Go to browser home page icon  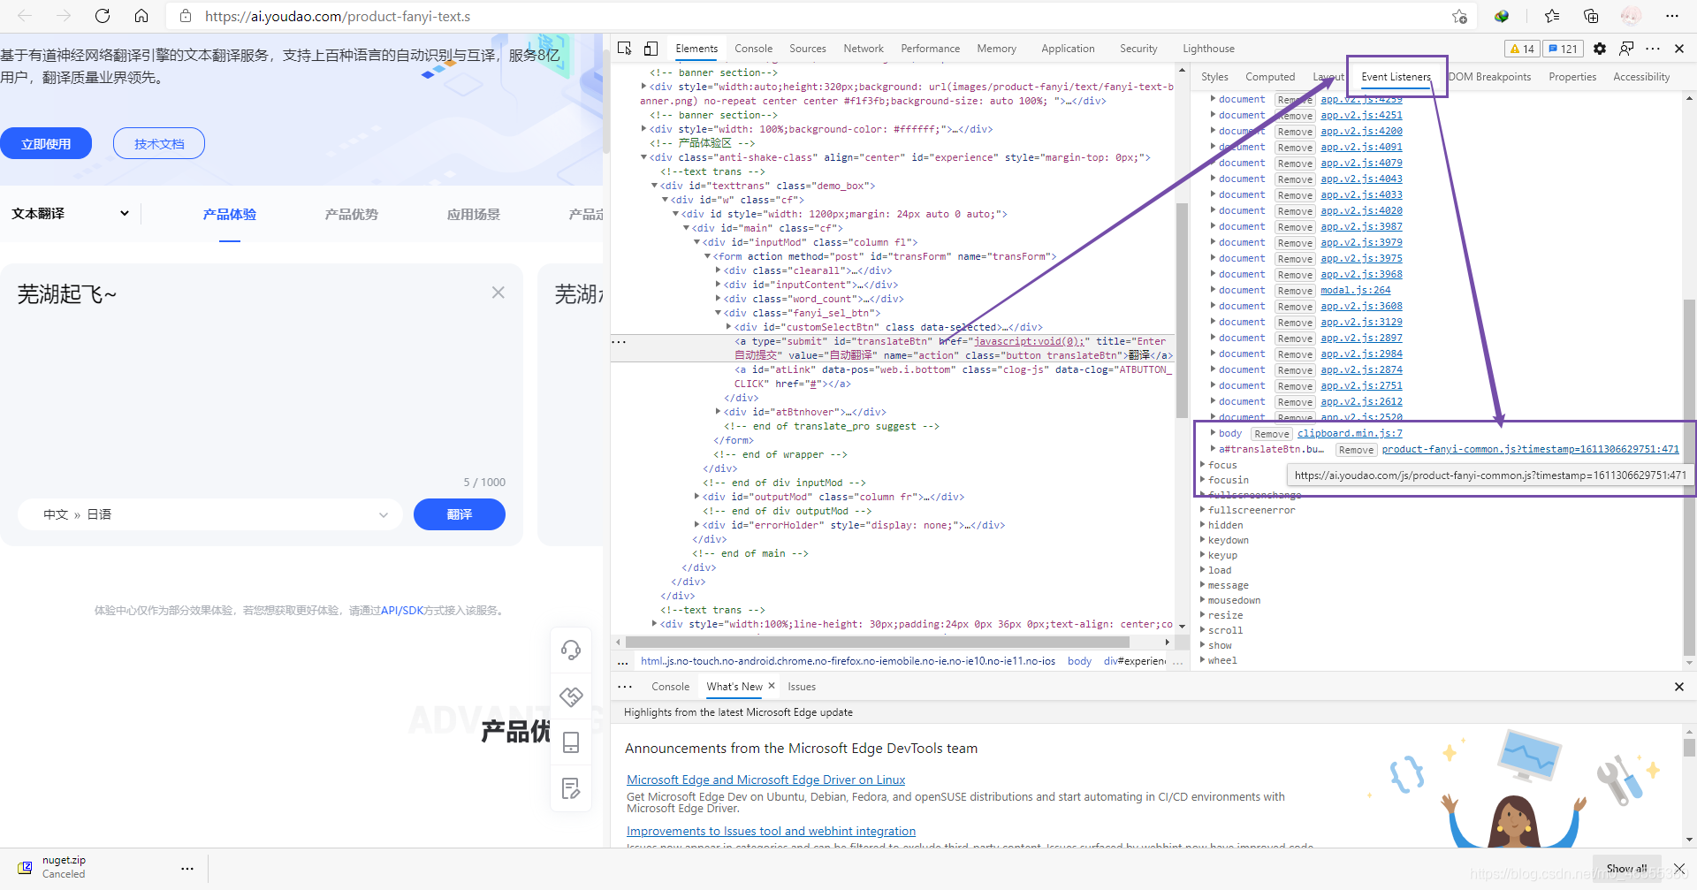click(141, 16)
